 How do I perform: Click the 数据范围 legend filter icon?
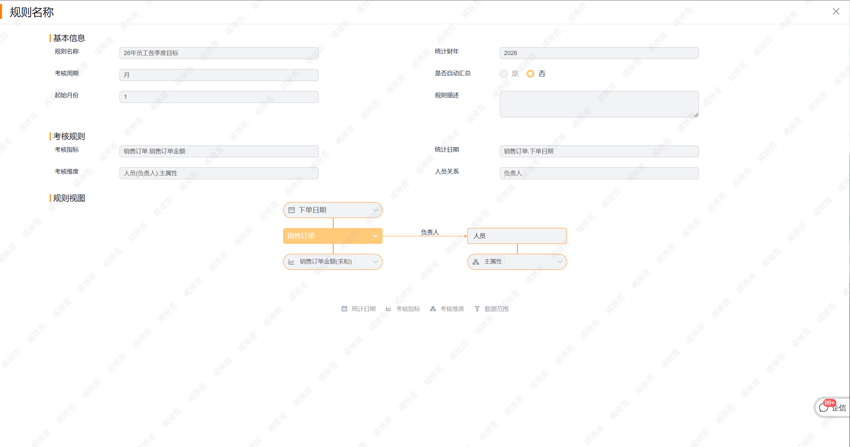pyautogui.click(x=477, y=309)
